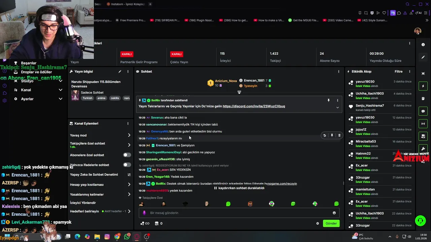The height and width of the screenshot is (242, 431).
Task: Click the info icon in right sidebar
Action: point(423,45)
